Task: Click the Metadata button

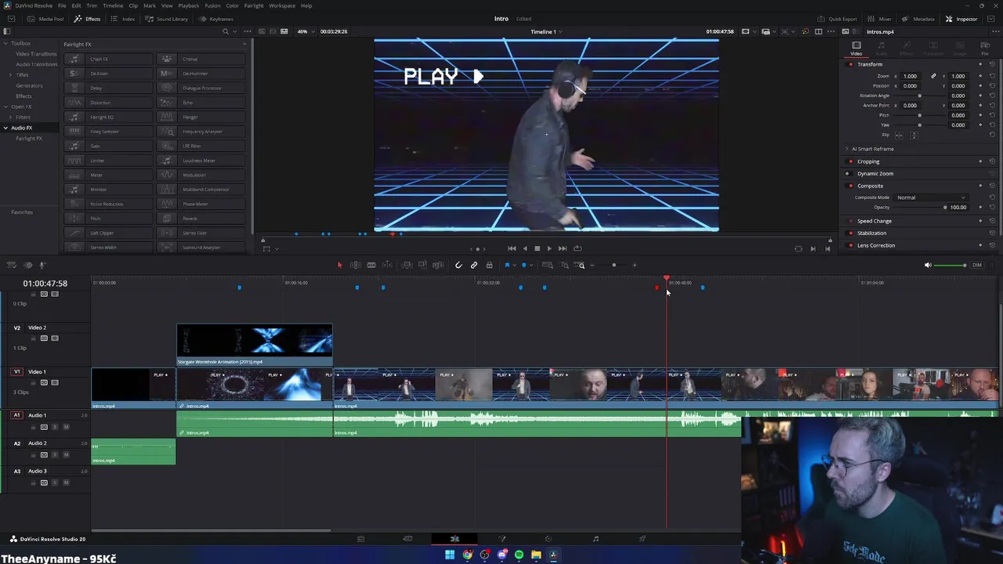Action: [x=918, y=19]
